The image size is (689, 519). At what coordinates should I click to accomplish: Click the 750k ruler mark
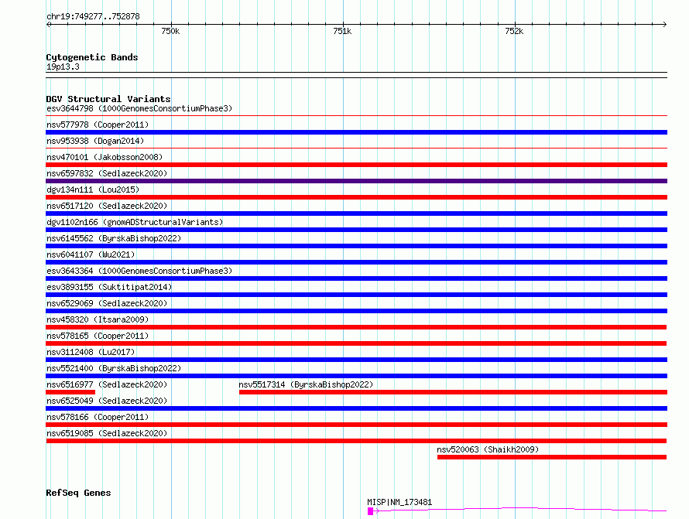pos(170,31)
